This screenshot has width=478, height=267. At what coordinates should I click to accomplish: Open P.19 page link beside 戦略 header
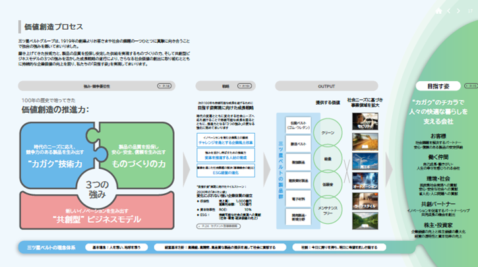[x=245, y=86]
